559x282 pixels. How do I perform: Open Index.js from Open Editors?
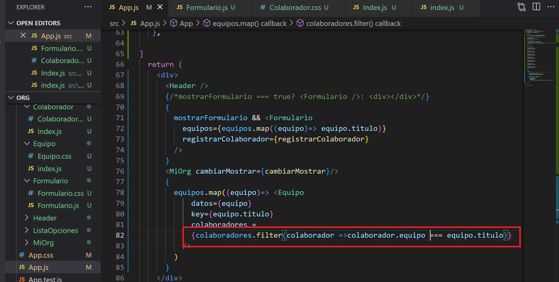coord(53,73)
